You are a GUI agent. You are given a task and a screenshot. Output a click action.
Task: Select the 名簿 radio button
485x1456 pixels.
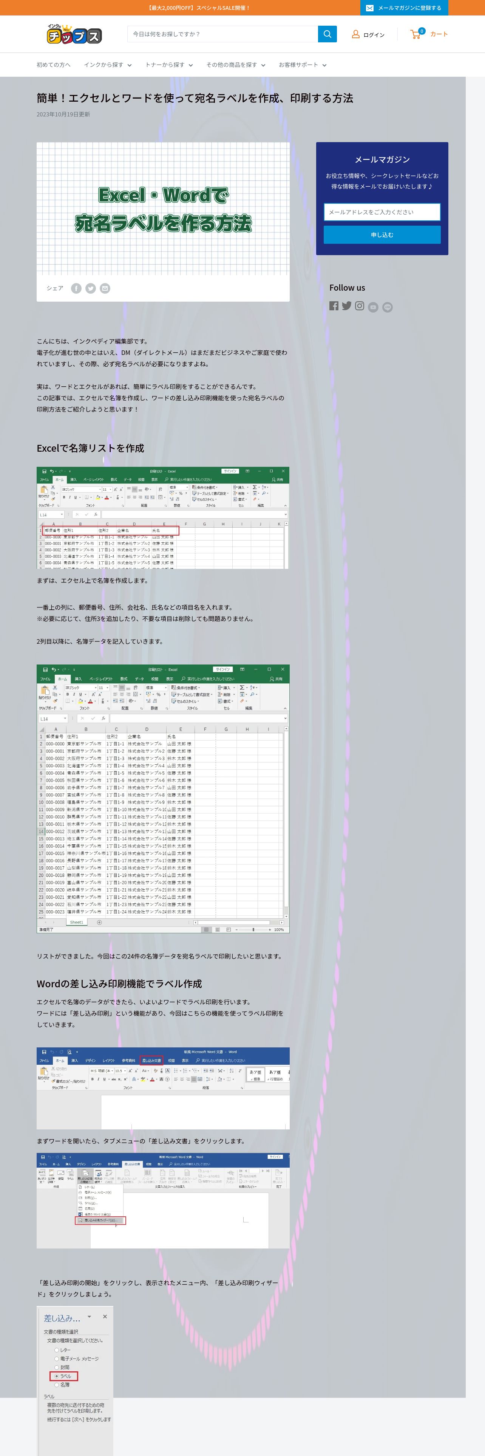click(56, 1385)
